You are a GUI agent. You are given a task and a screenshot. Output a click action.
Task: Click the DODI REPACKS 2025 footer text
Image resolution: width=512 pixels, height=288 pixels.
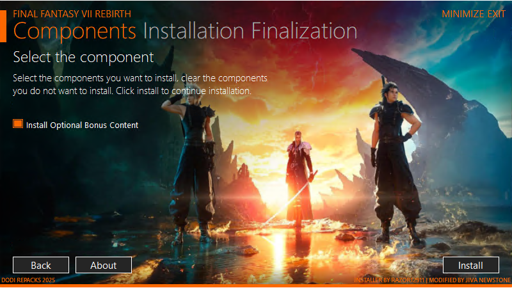point(28,280)
